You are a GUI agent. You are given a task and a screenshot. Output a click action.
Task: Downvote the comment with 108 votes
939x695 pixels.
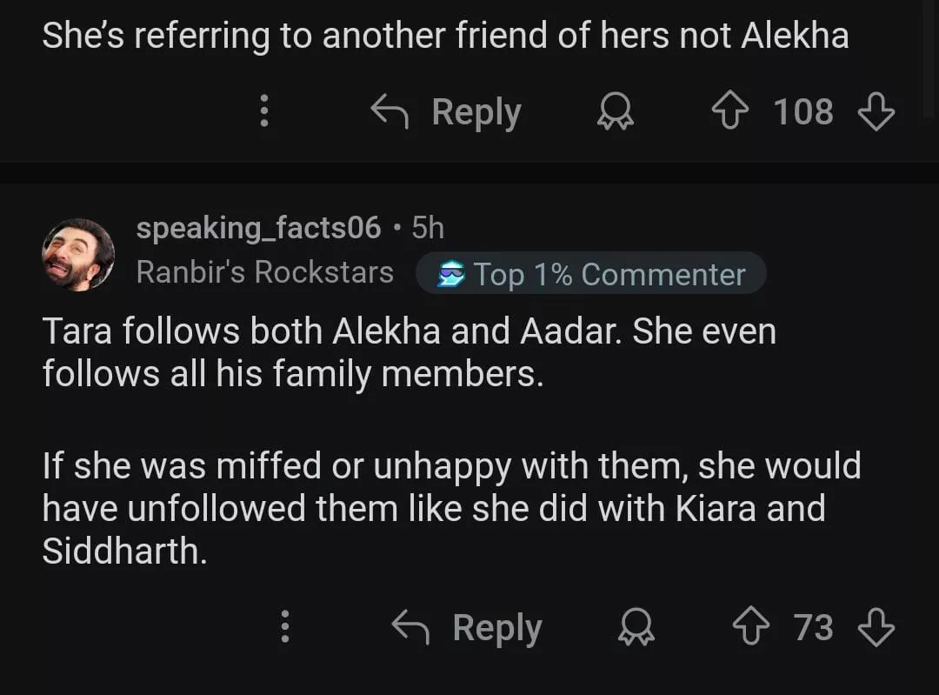(x=876, y=112)
